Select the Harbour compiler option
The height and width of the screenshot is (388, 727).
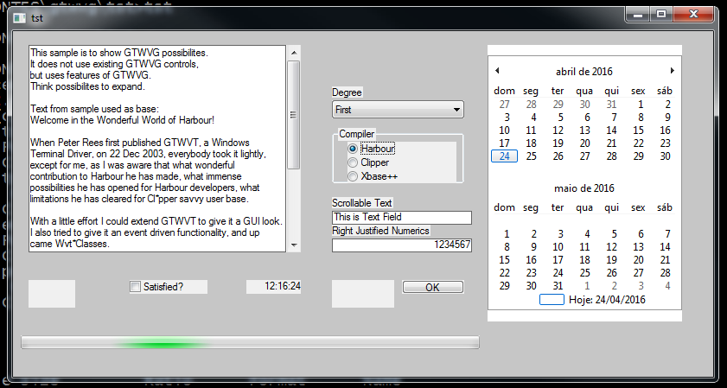pyautogui.click(x=353, y=149)
